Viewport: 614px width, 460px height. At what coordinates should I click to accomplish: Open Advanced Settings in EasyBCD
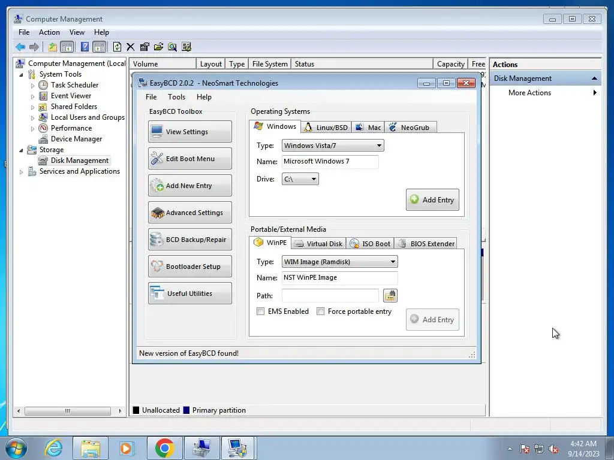tap(190, 213)
